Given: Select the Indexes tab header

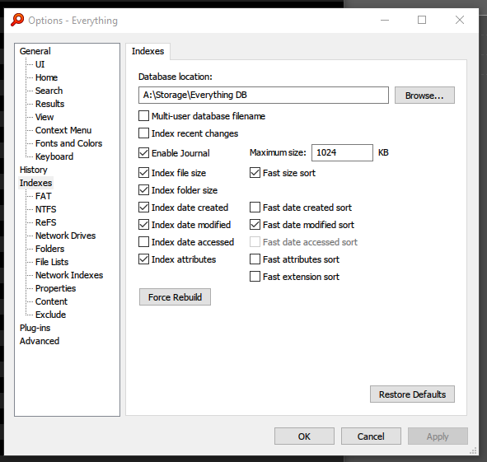Looking at the screenshot, I should (x=148, y=51).
